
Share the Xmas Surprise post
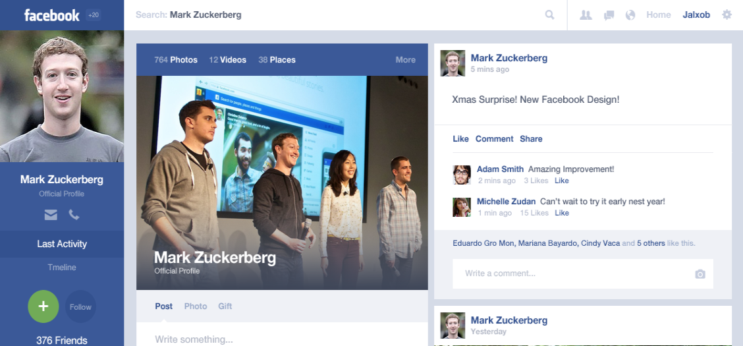531,139
